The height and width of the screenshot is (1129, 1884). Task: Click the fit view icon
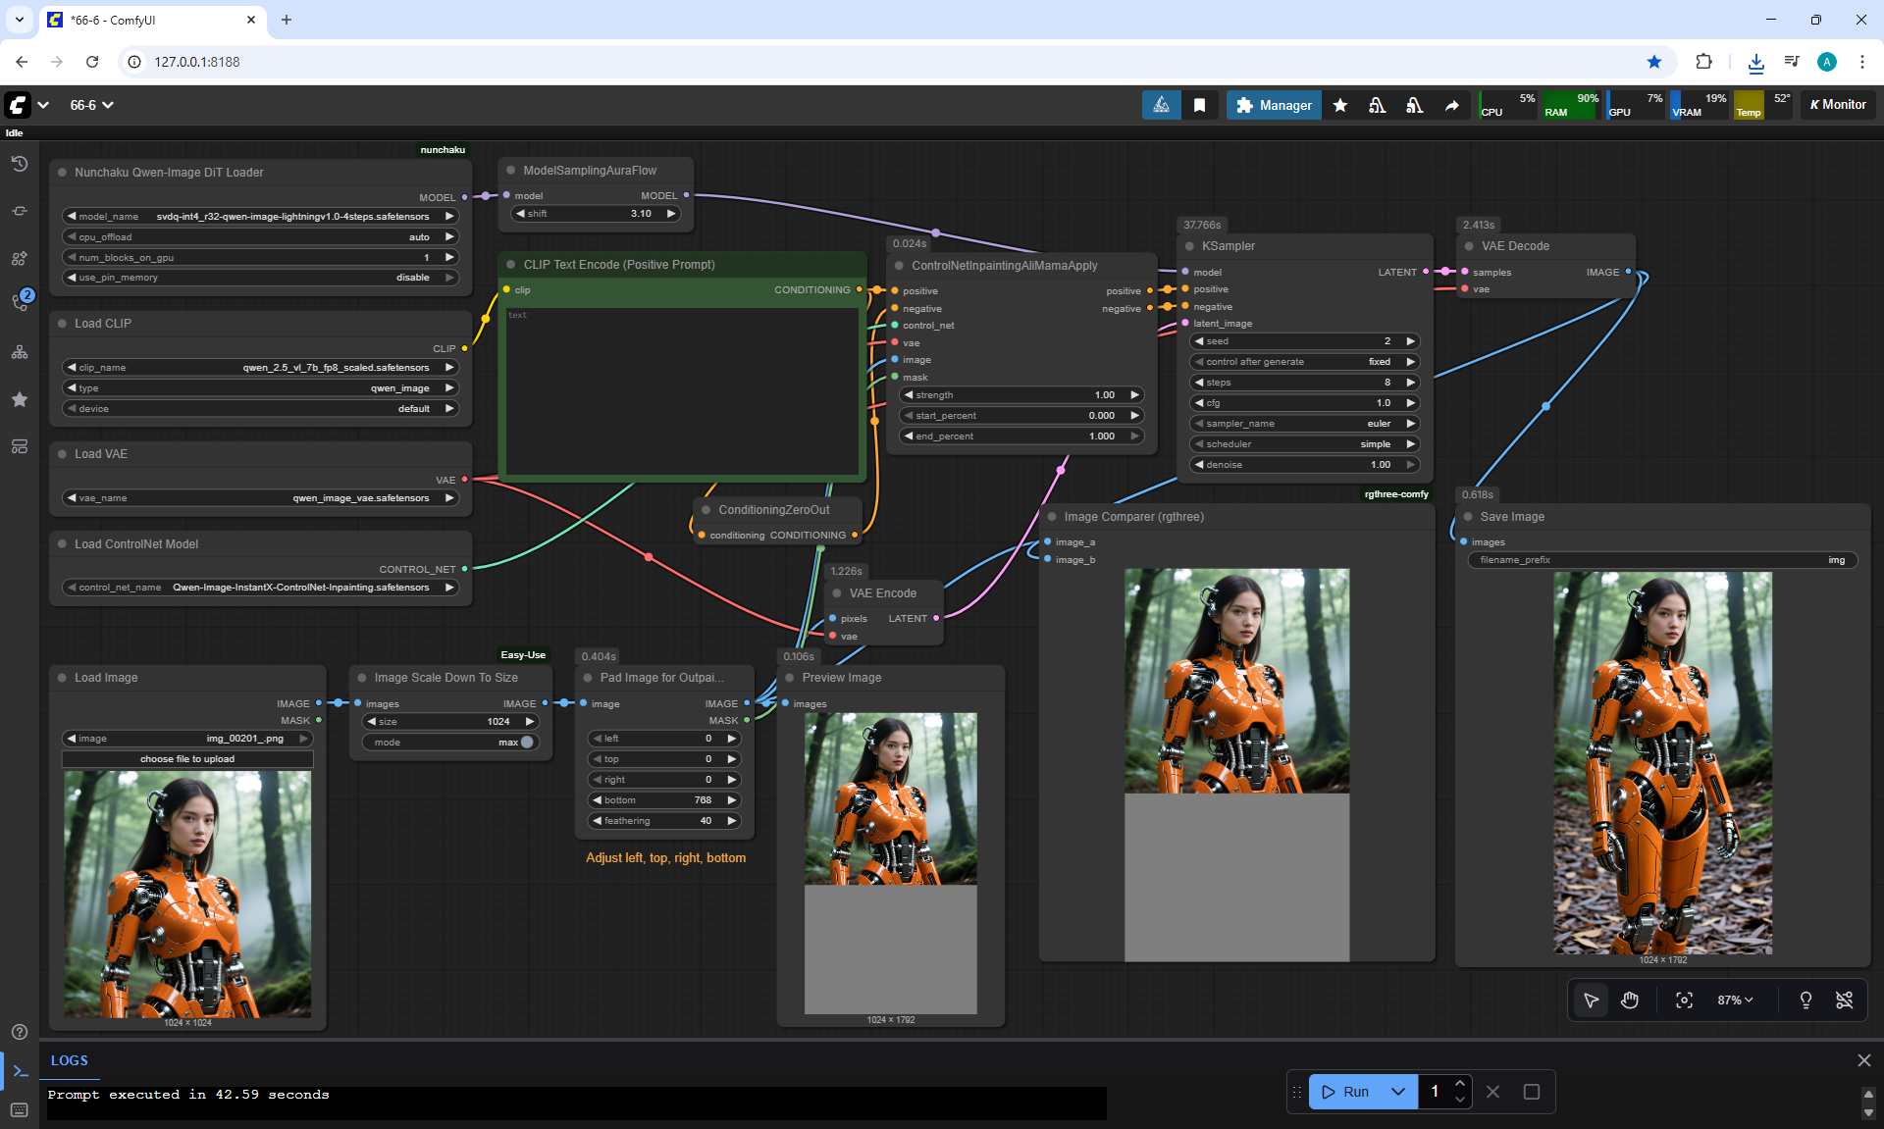[x=1684, y=1000]
